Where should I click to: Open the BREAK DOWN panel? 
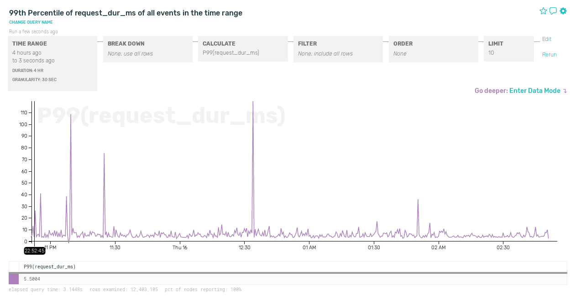[x=147, y=49]
